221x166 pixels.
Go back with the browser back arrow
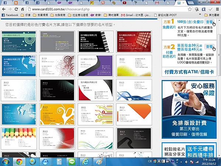(4, 9)
